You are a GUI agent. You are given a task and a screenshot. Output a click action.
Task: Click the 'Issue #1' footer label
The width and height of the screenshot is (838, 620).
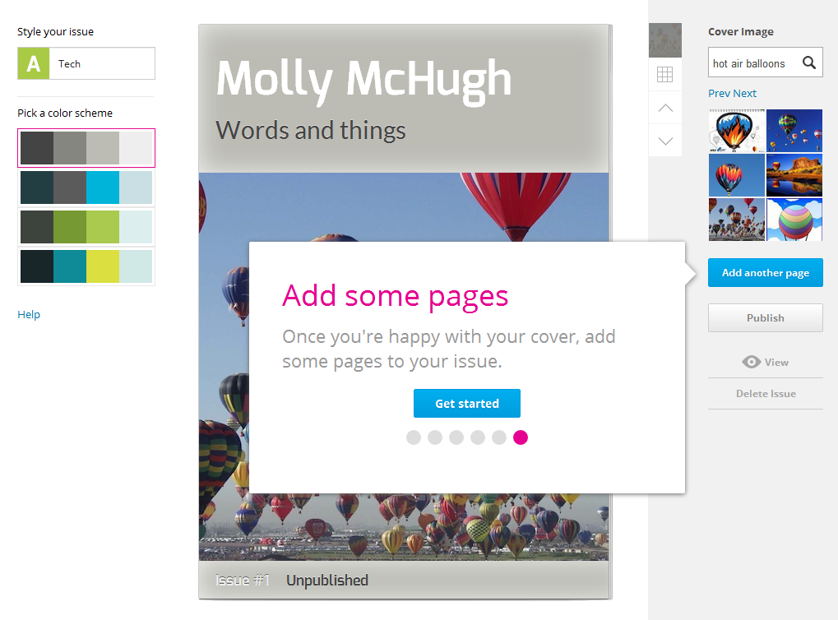pyautogui.click(x=243, y=580)
